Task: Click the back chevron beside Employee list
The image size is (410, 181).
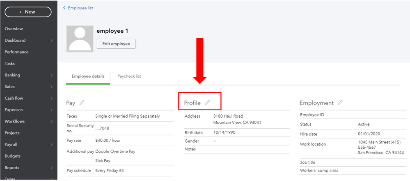Action: (64, 8)
